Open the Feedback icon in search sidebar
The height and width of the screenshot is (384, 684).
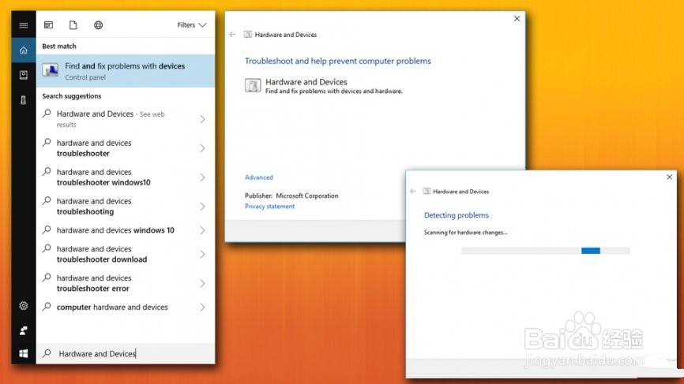pyautogui.click(x=24, y=330)
